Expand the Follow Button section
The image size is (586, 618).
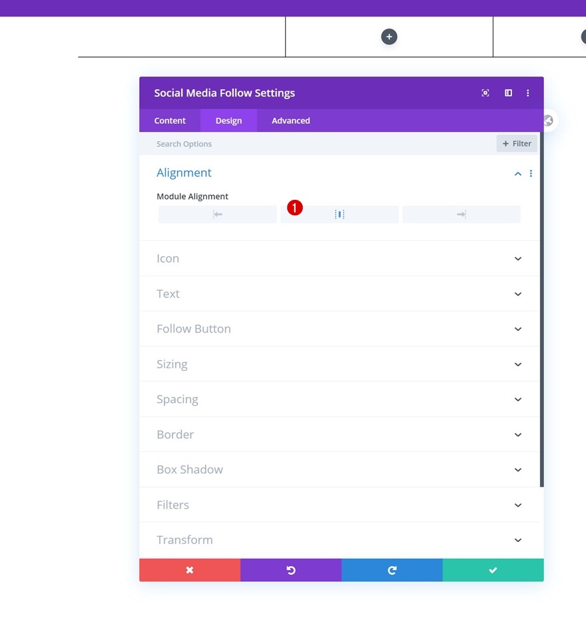(x=340, y=329)
